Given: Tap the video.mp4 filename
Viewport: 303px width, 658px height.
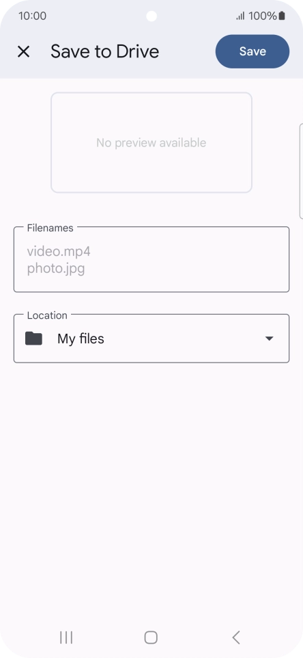Looking at the screenshot, I should [59, 252].
